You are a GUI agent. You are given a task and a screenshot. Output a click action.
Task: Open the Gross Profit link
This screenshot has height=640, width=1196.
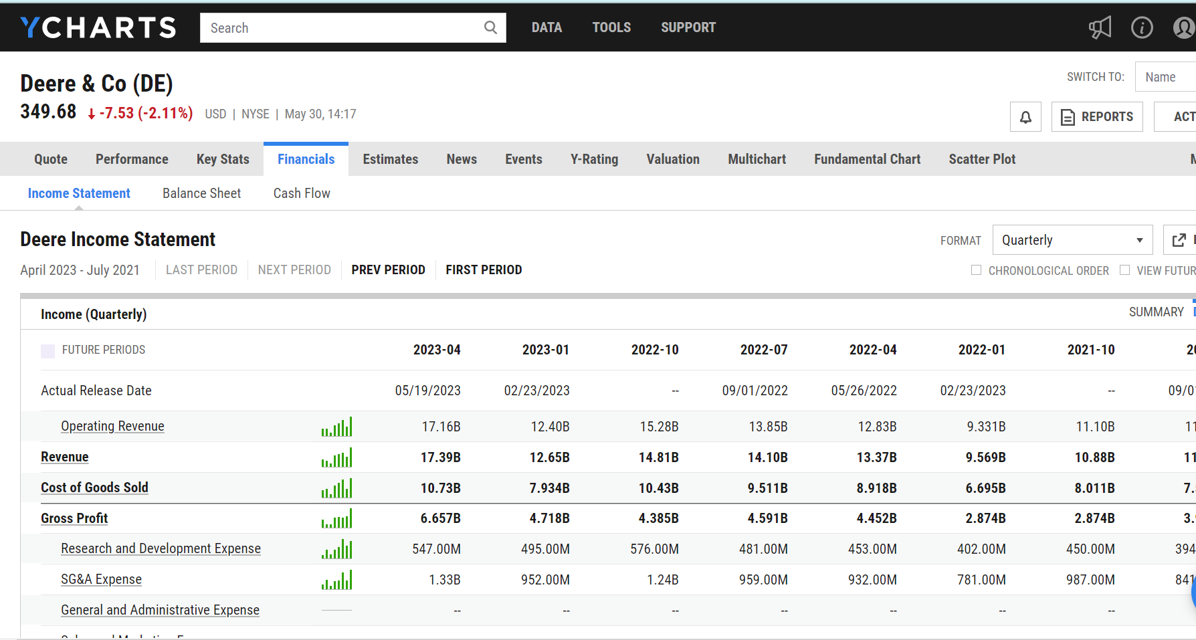point(74,518)
